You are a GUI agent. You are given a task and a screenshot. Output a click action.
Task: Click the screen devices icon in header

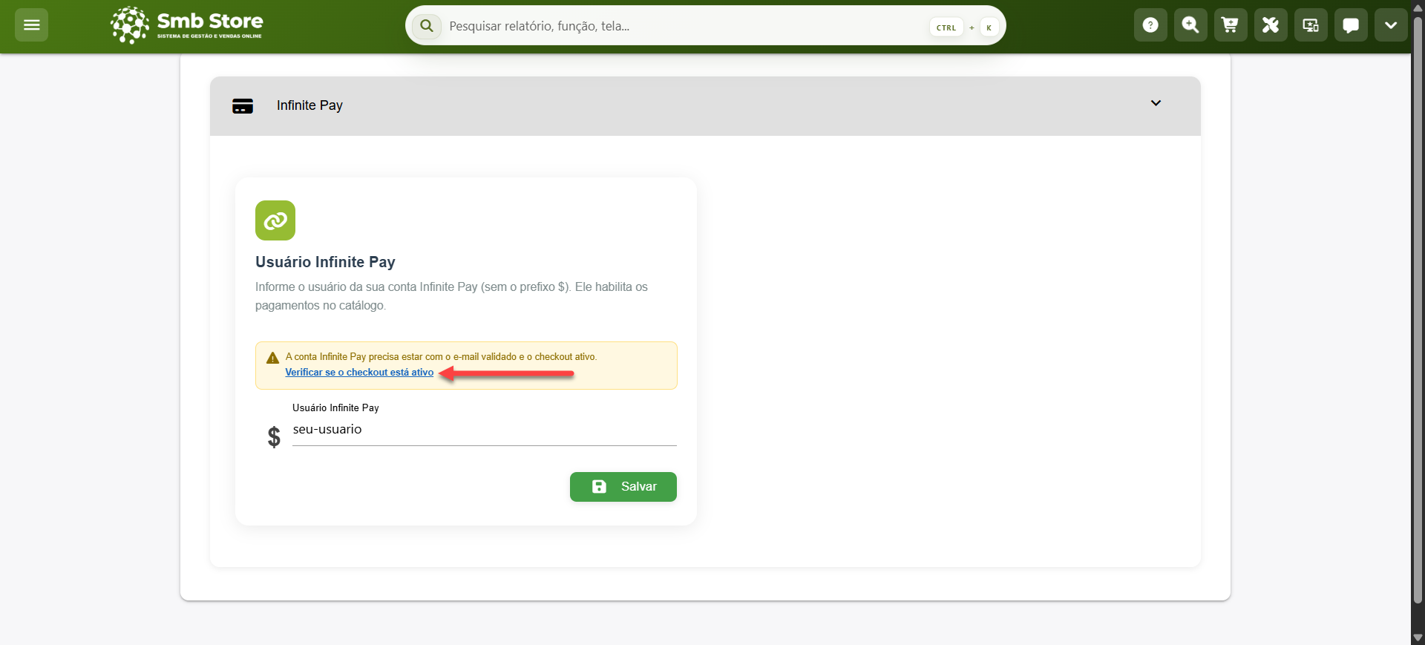pyautogui.click(x=1311, y=25)
